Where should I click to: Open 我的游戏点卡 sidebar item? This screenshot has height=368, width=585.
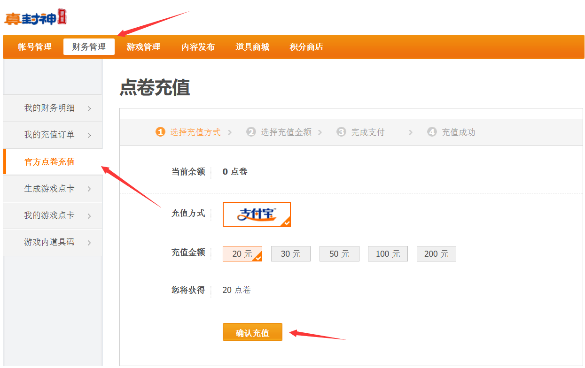(50, 215)
